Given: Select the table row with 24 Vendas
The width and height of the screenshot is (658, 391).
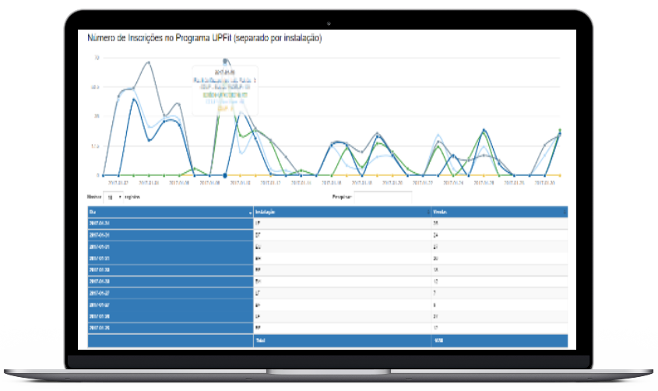Looking at the screenshot, I should point(327,234).
